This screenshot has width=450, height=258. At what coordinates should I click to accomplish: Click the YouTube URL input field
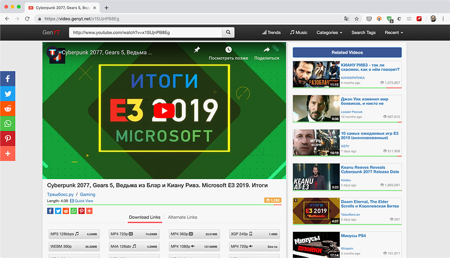pyautogui.click(x=145, y=32)
